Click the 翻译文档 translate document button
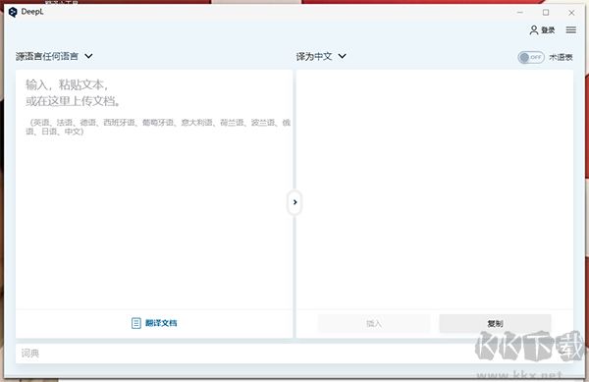This screenshot has width=589, height=382. pyautogui.click(x=154, y=323)
